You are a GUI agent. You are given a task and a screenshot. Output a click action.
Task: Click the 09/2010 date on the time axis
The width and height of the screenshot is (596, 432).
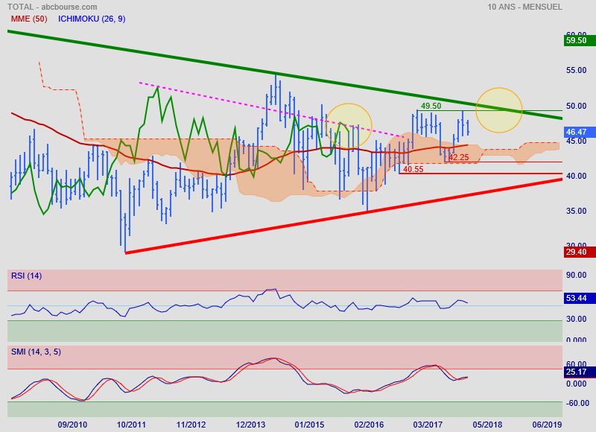point(72,425)
